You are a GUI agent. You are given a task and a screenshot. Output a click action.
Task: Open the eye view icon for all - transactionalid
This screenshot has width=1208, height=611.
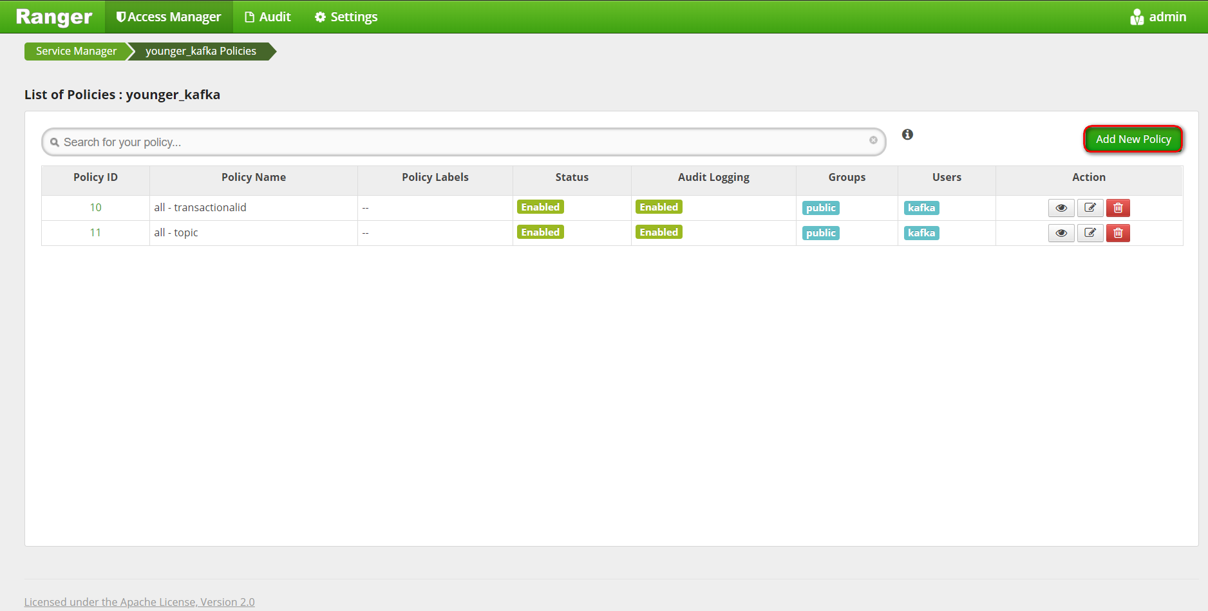(x=1061, y=207)
